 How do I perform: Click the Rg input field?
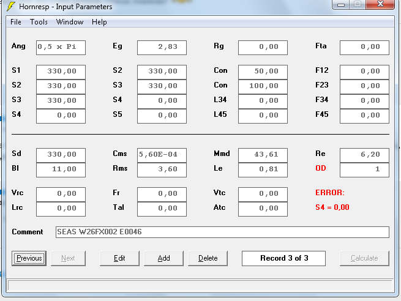[263, 48]
